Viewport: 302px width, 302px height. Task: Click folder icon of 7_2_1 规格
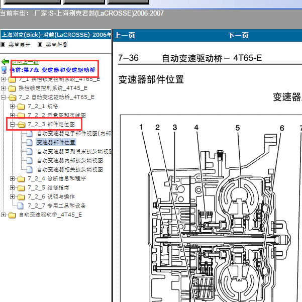point(21,107)
